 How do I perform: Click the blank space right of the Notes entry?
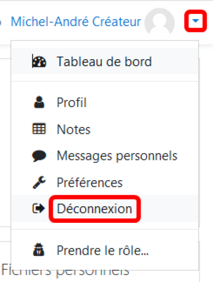144,129
